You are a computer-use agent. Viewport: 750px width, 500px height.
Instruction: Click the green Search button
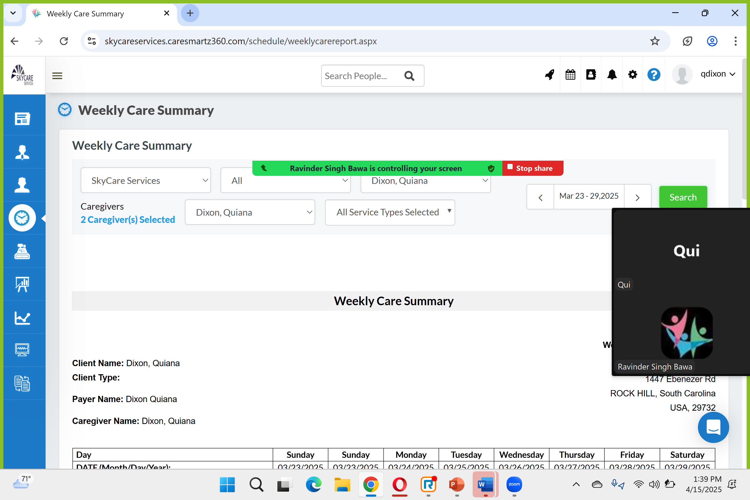coord(683,197)
